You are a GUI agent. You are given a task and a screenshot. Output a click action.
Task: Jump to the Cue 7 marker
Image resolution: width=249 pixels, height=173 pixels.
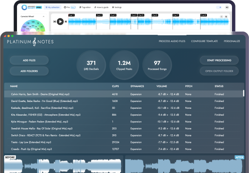pyautogui.click(x=175, y=15)
